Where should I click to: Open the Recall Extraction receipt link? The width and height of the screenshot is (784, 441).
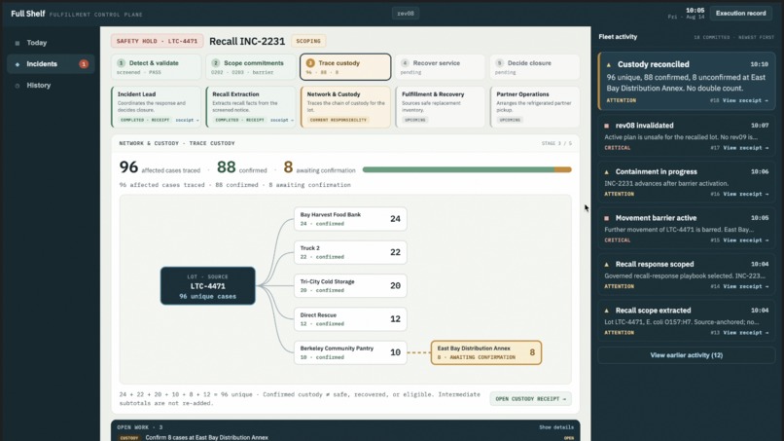(282, 120)
